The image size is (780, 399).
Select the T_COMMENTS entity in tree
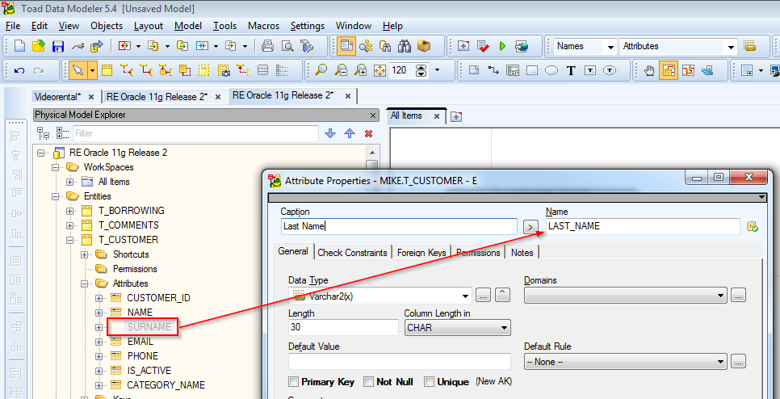(128, 225)
